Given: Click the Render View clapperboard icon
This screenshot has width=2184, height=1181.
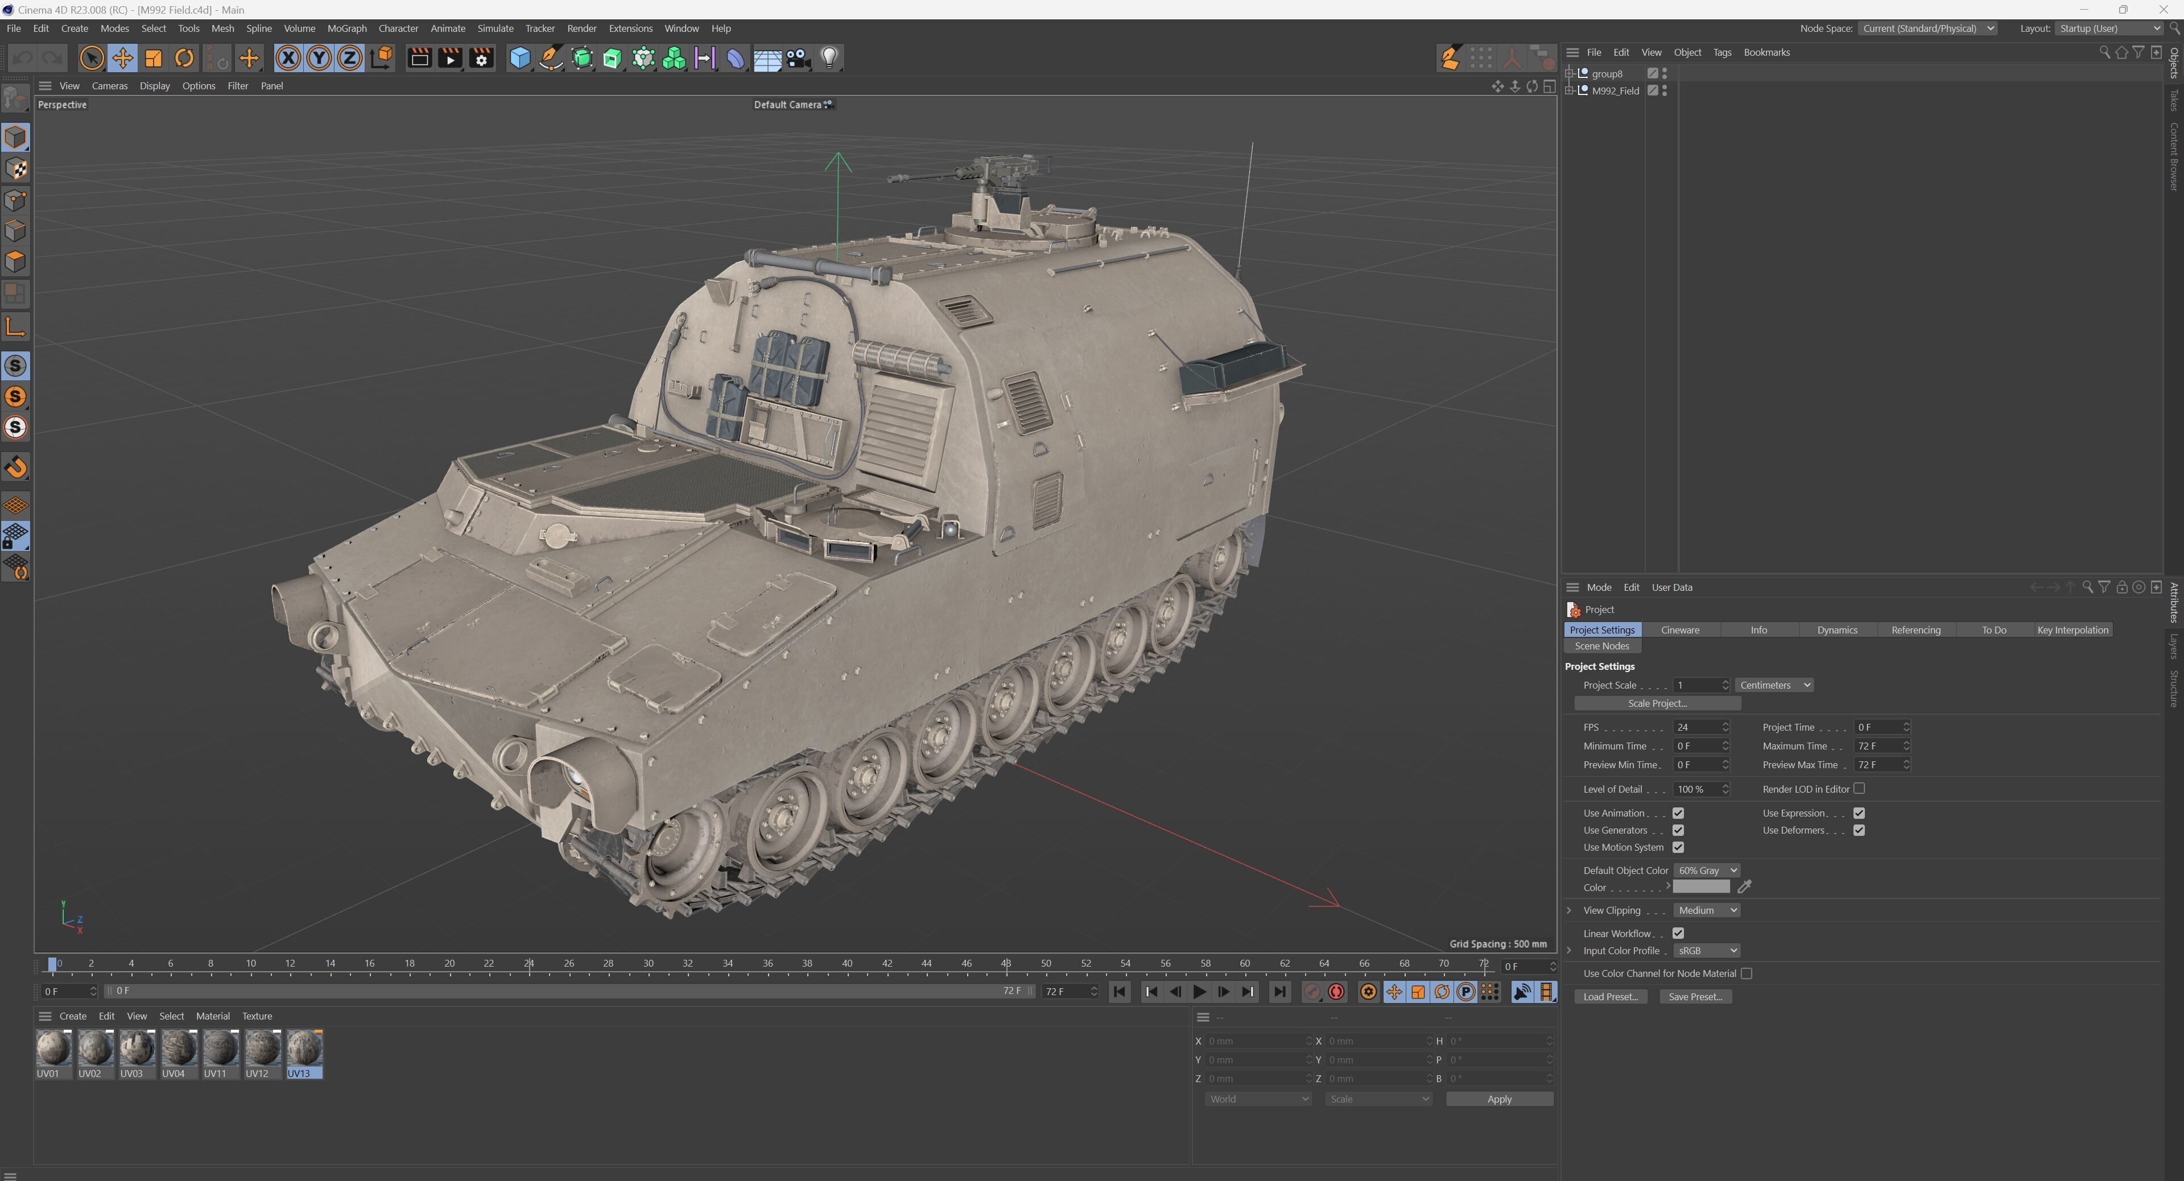Looking at the screenshot, I should [x=419, y=59].
